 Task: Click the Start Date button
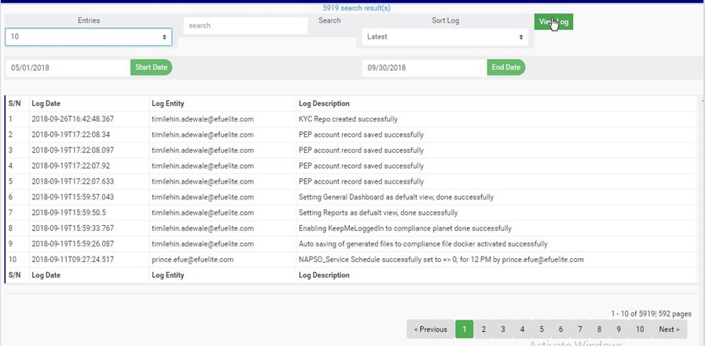pos(151,67)
